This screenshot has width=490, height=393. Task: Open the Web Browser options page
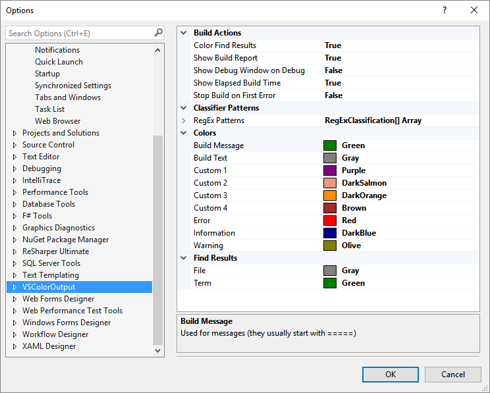(x=58, y=121)
